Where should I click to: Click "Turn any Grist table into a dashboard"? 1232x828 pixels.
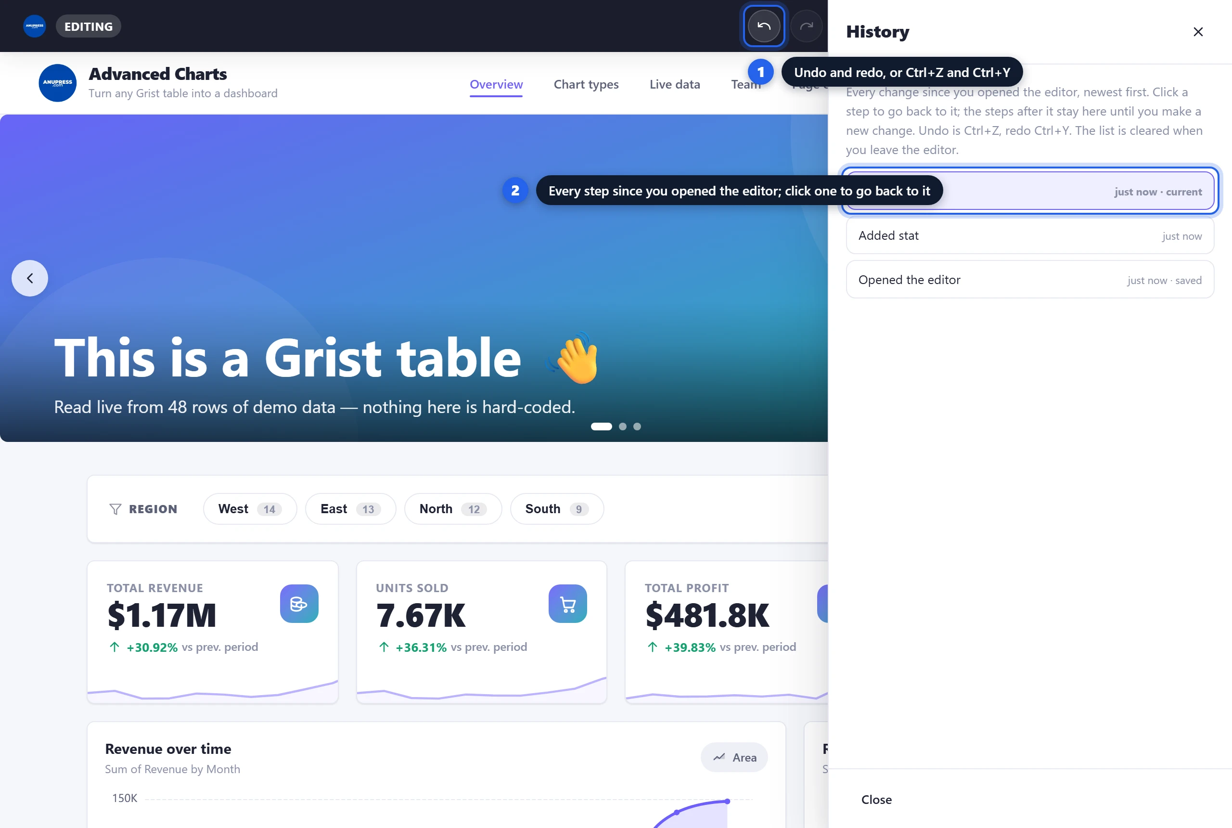[x=183, y=93]
